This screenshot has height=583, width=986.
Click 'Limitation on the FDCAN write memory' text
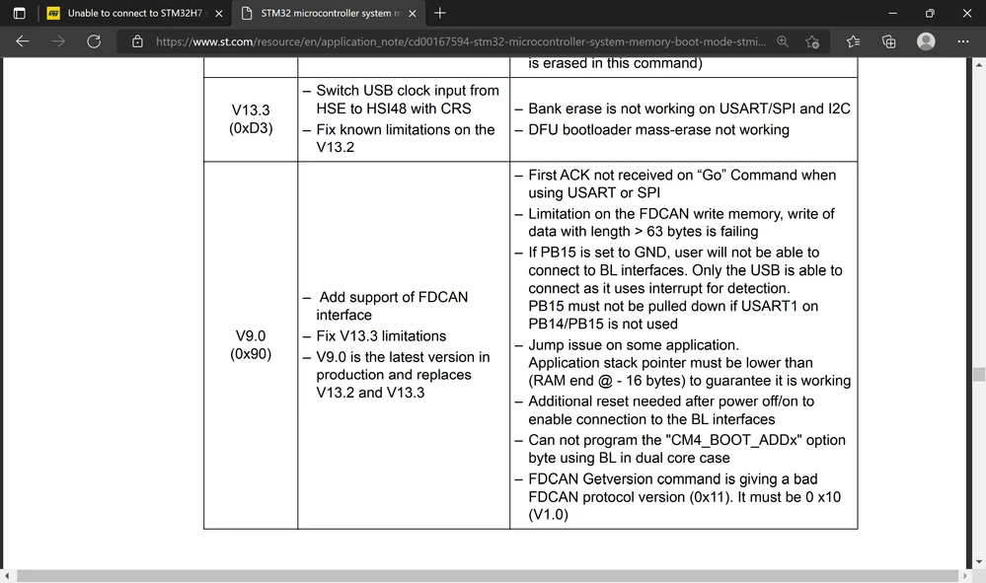click(681, 222)
